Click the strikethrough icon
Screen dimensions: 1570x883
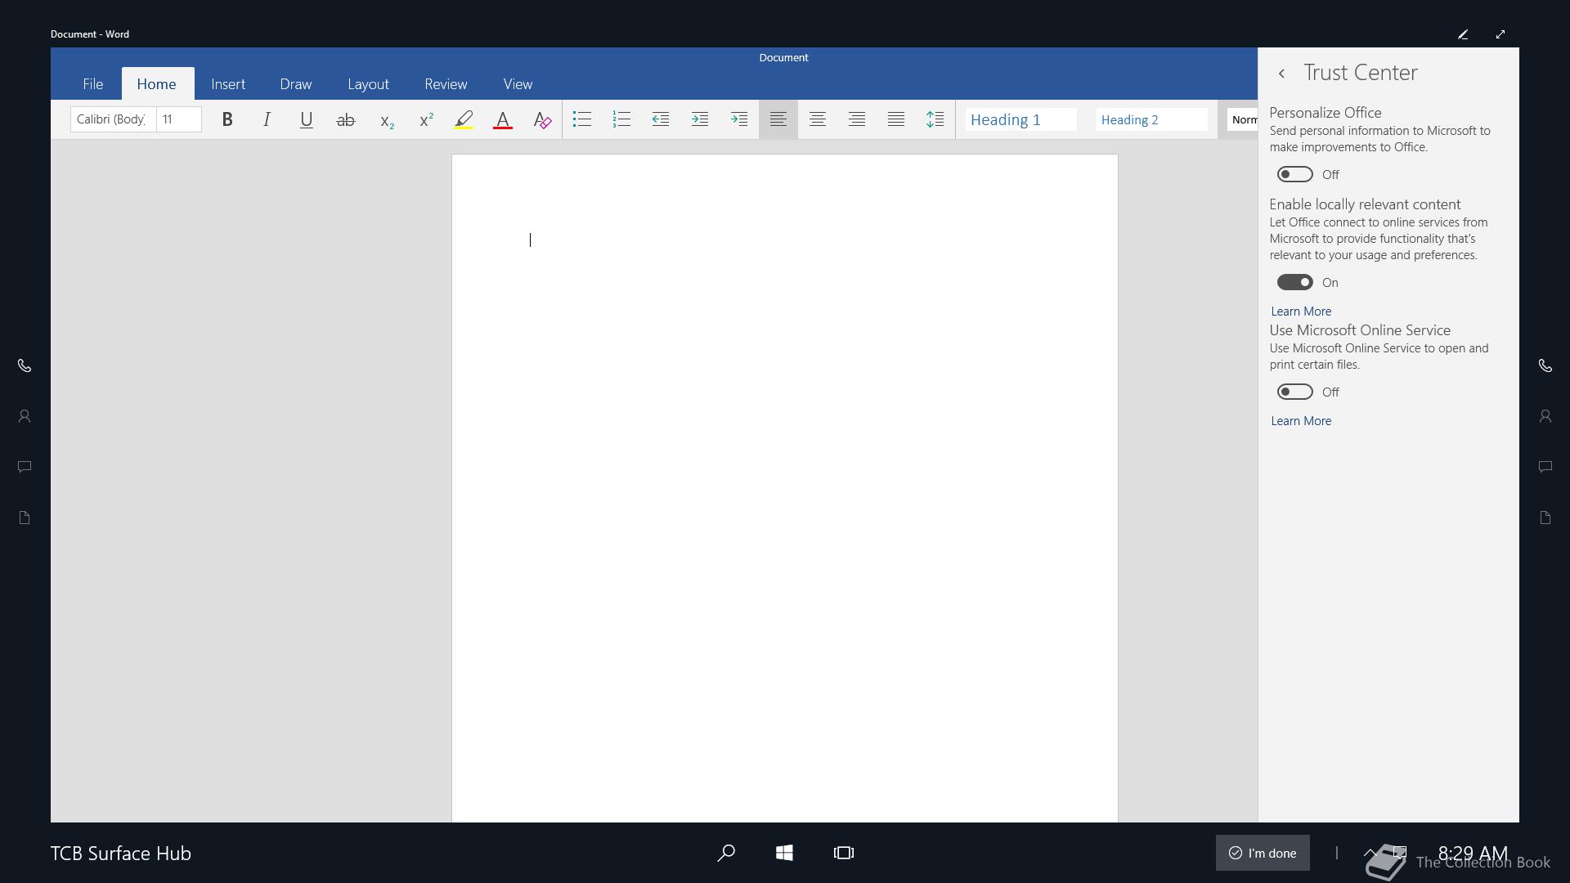click(346, 120)
